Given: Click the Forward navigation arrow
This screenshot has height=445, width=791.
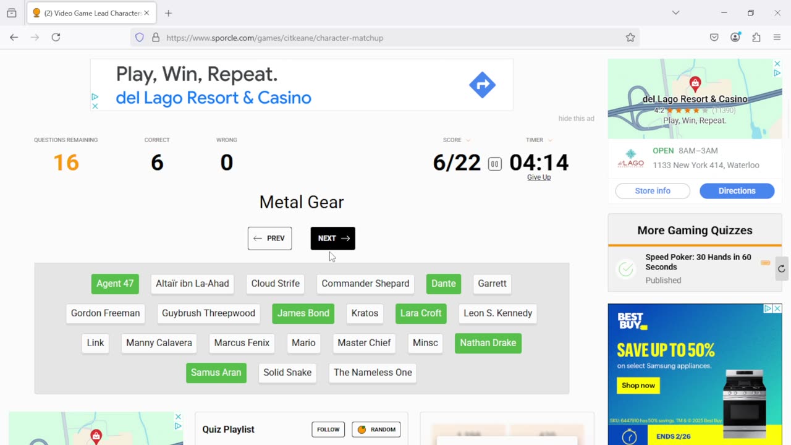Looking at the screenshot, I should (x=35, y=38).
